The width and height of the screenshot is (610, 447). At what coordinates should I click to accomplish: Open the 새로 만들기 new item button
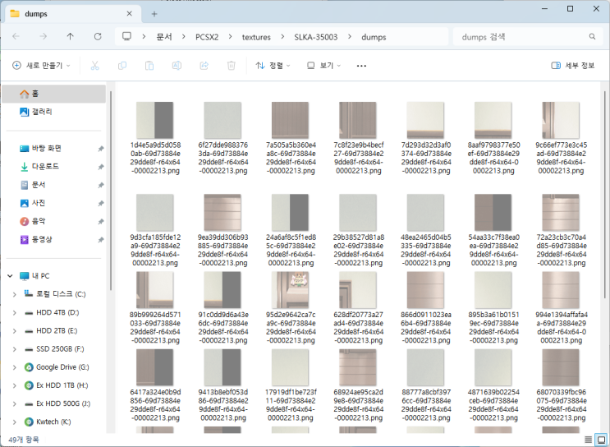(41, 66)
